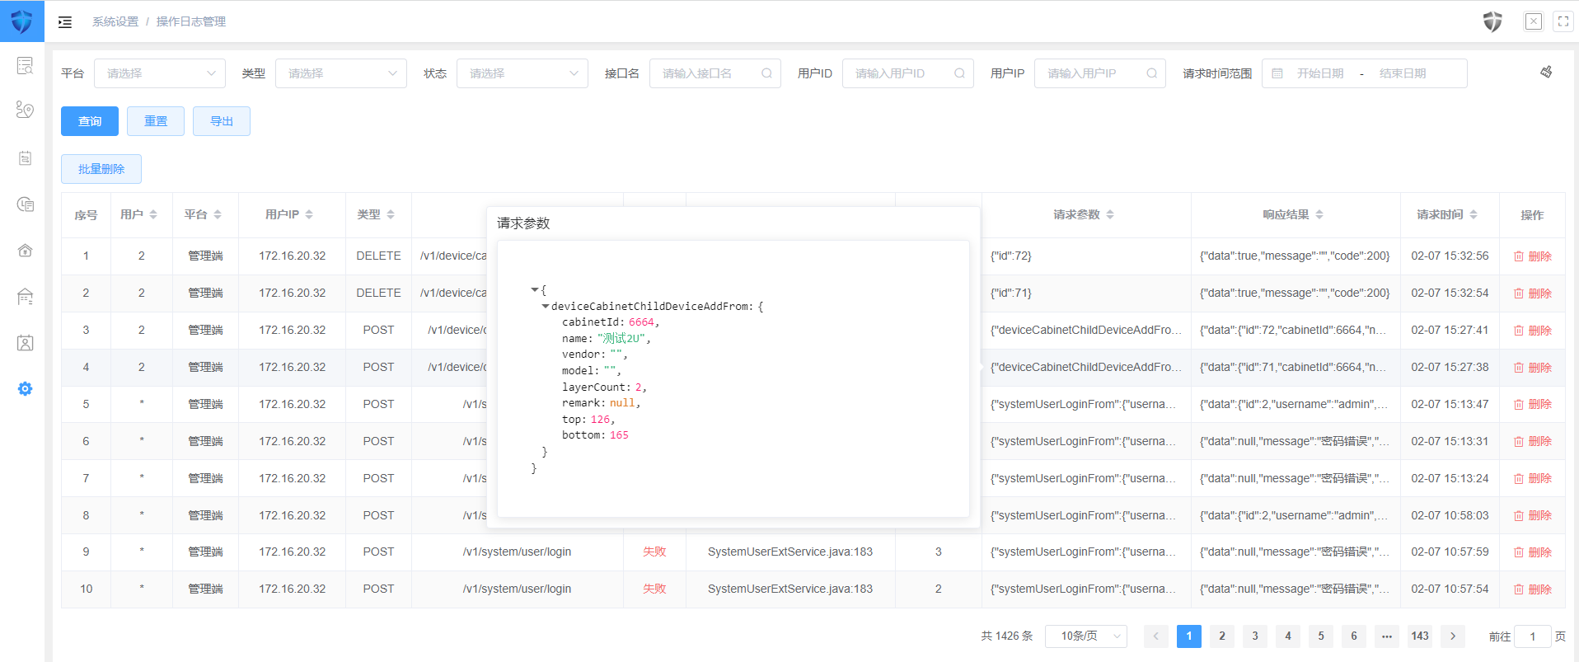Open the 类型 dropdown
Image resolution: width=1579 pixels, height=662 pixels.
(341, 73)
